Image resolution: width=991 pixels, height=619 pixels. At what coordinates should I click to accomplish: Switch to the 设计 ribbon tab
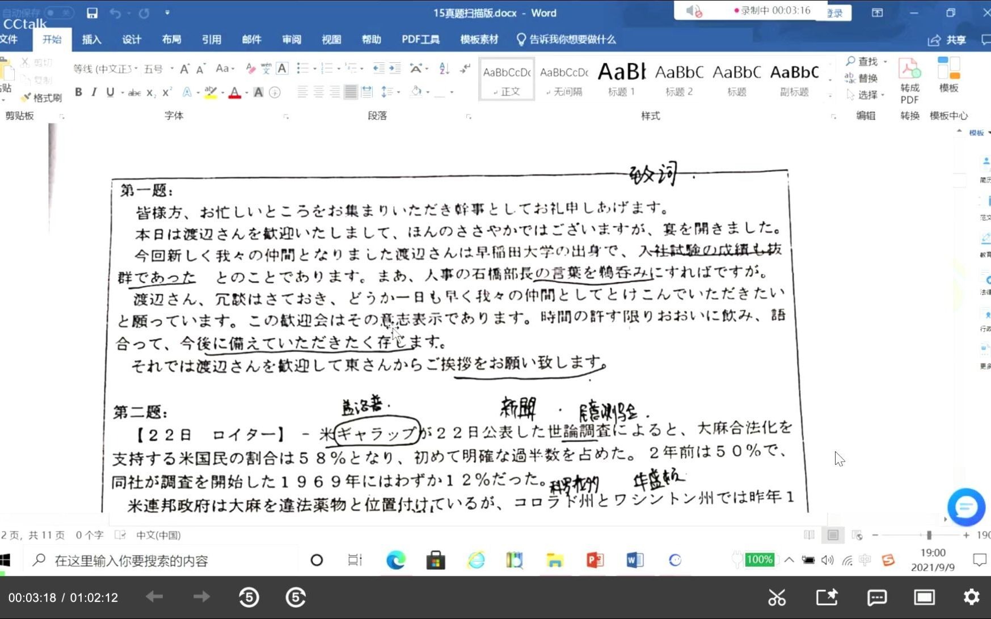pos(132,39)
